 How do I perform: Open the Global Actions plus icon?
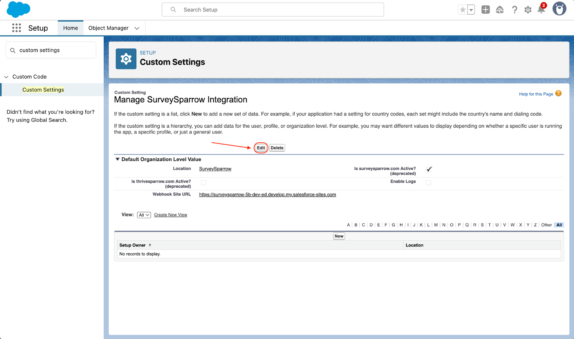click(x=485, y=10)
